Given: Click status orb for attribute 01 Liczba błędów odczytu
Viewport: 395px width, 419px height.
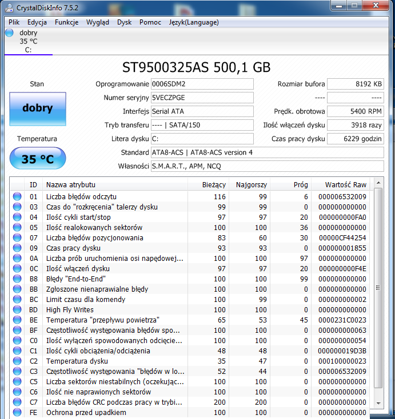Looking at the screenshot, I should click(17, 197).
